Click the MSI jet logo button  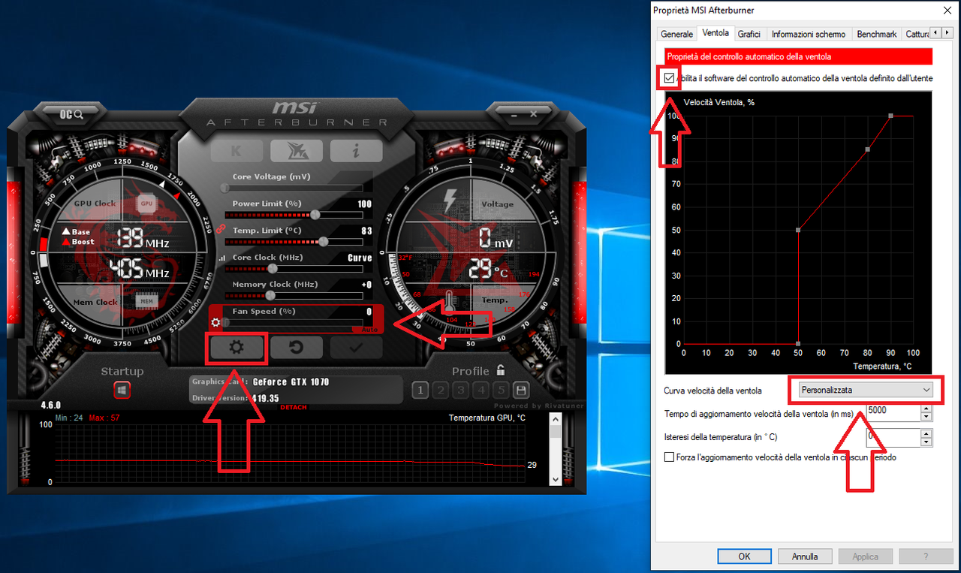pyautogui.click(x=296, y=151)
